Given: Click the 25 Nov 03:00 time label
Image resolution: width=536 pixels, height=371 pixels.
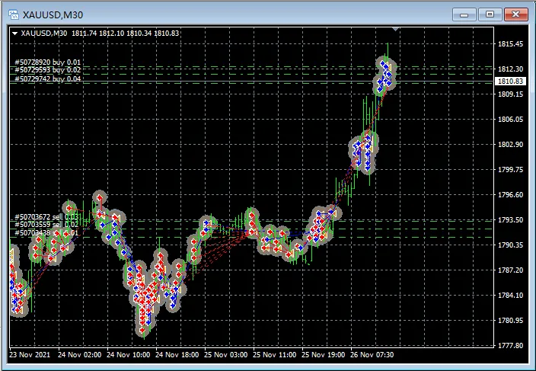Looking at the screenshot, I should (227, 355).
